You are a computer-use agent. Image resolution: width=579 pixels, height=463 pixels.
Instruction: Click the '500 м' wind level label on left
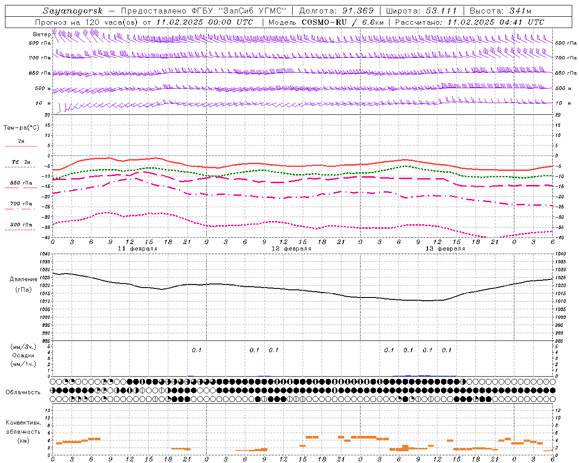pyautogui.click(x=43, y=88)
